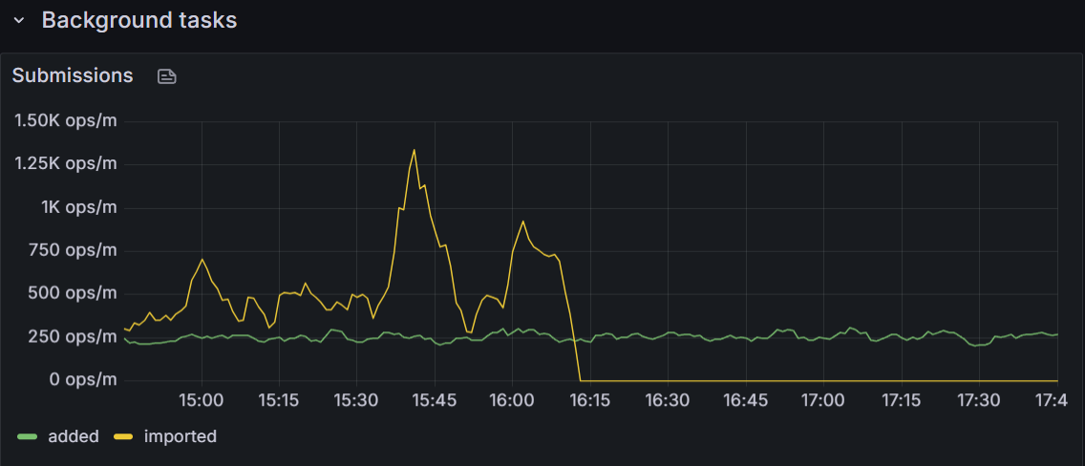The height and width of the screenshot is (466, 1085).
Task: Open the Background tasks row title
Action: tap(139, 20)
